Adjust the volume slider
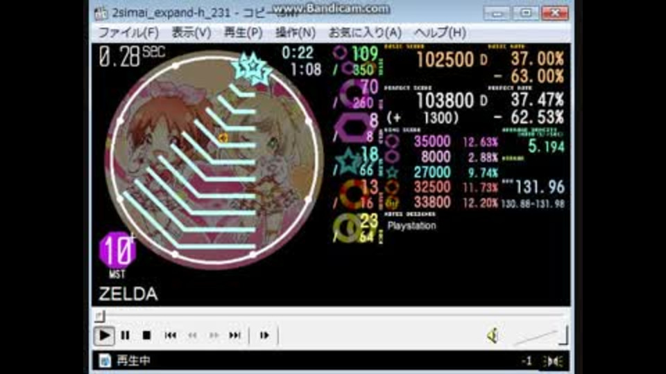666x374 pixels. click(x=540, y=336)
